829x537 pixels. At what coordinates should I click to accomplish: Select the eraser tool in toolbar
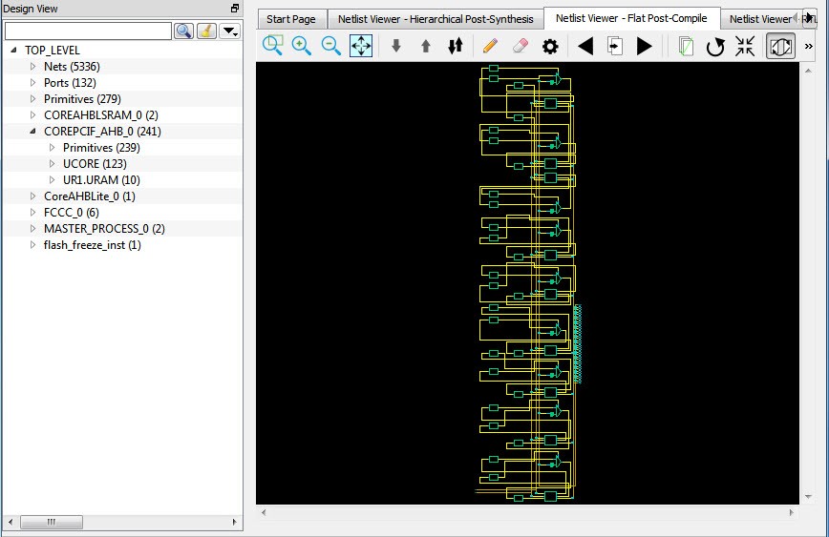520,46
